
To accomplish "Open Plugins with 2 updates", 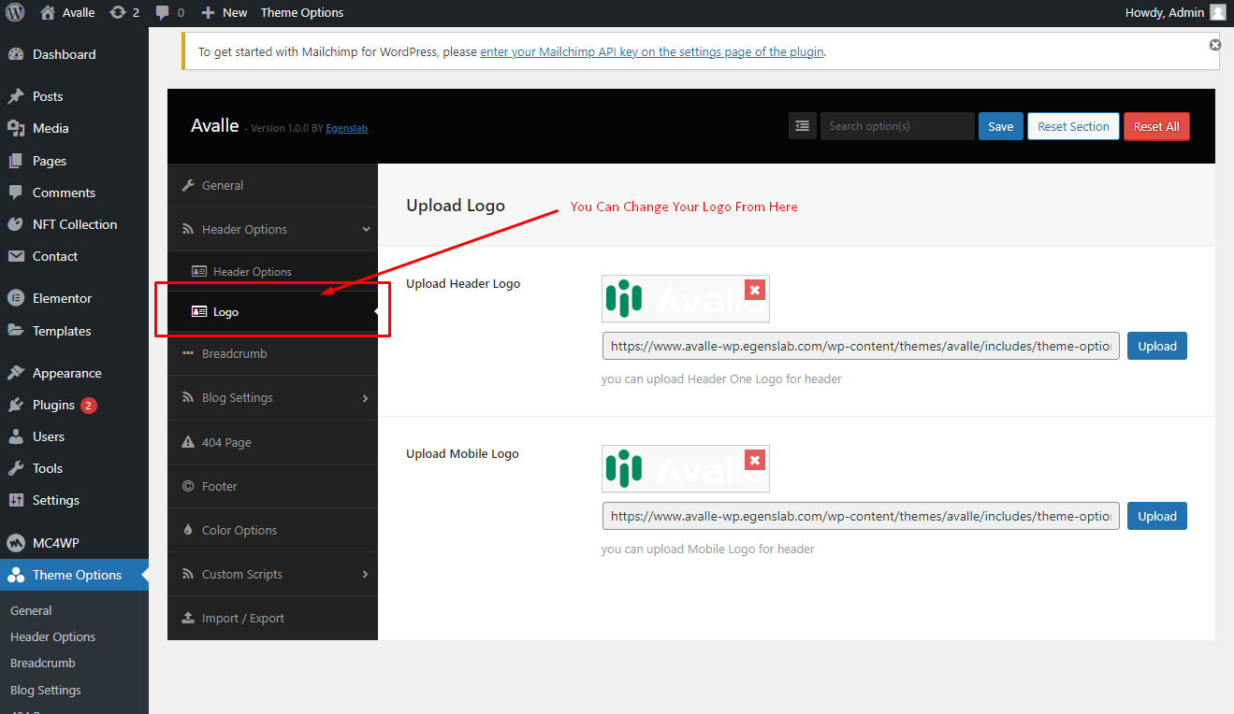I will point(74,405).
